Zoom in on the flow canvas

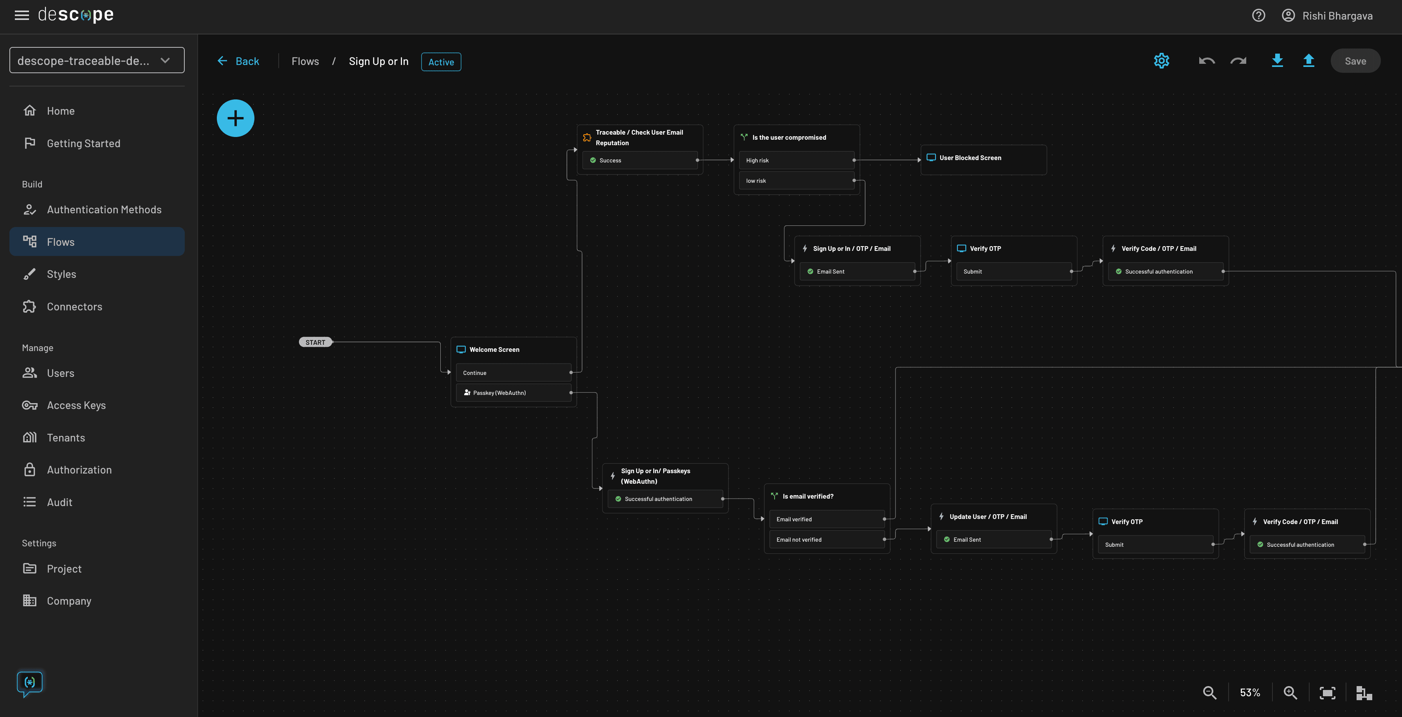tap(1289, 692)
